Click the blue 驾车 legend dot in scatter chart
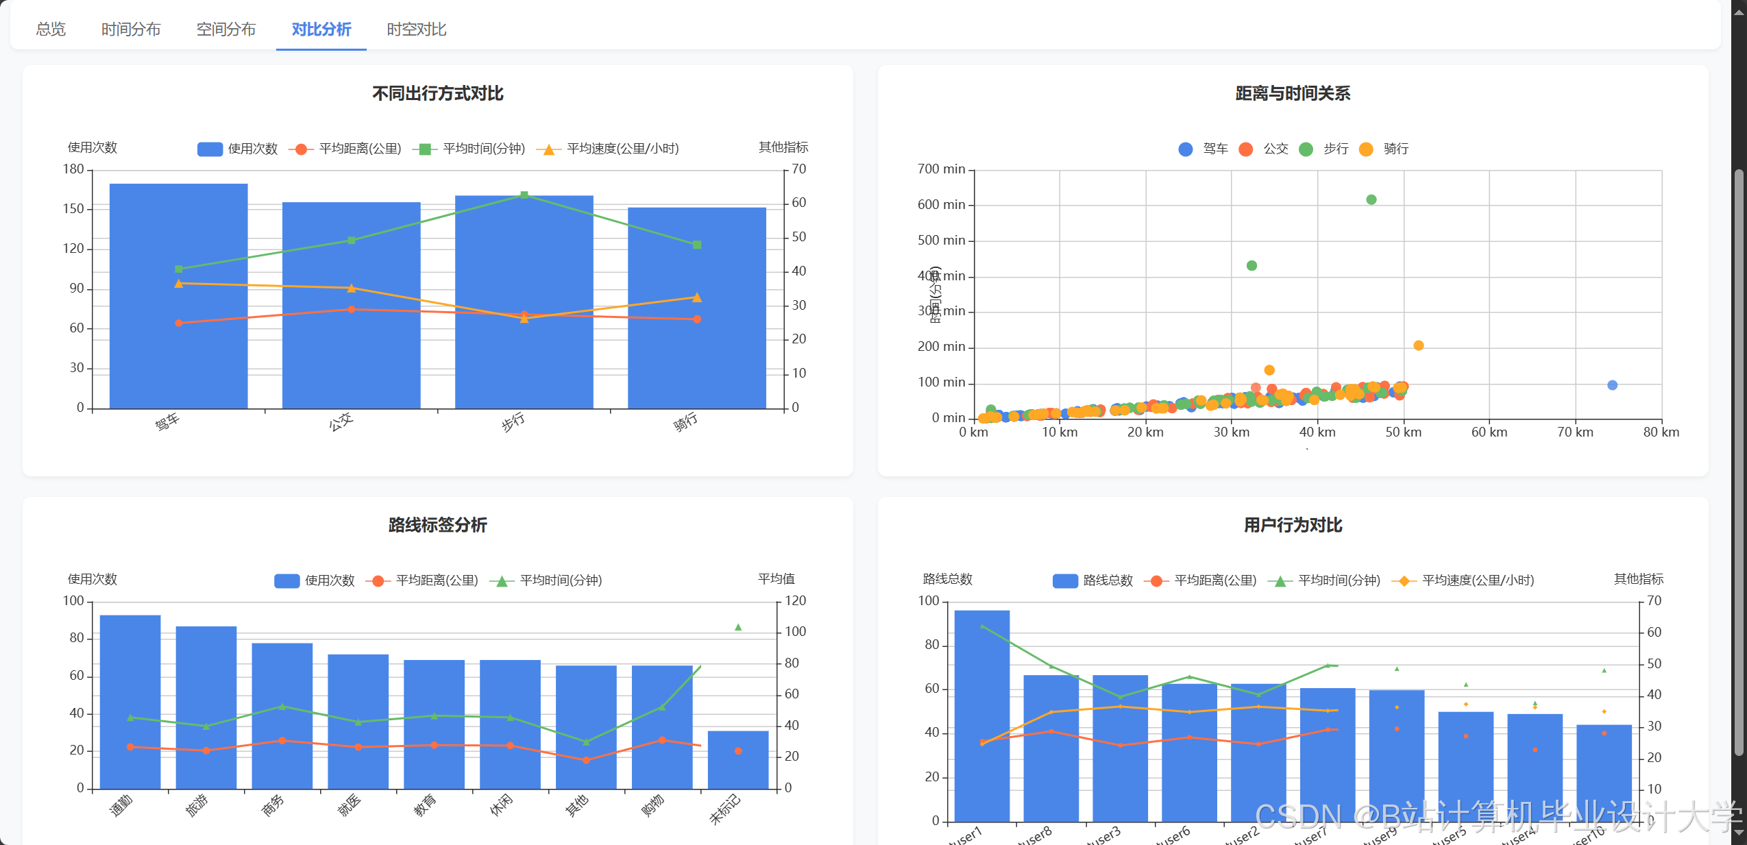Image resolution: width=1747 pixels, height=845 pixels. point(1185,149)
